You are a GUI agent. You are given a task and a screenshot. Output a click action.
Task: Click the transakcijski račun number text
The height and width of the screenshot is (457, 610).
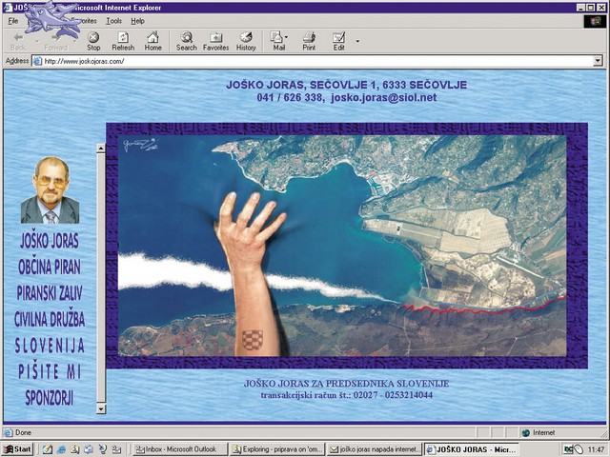(x=347, y=395)
